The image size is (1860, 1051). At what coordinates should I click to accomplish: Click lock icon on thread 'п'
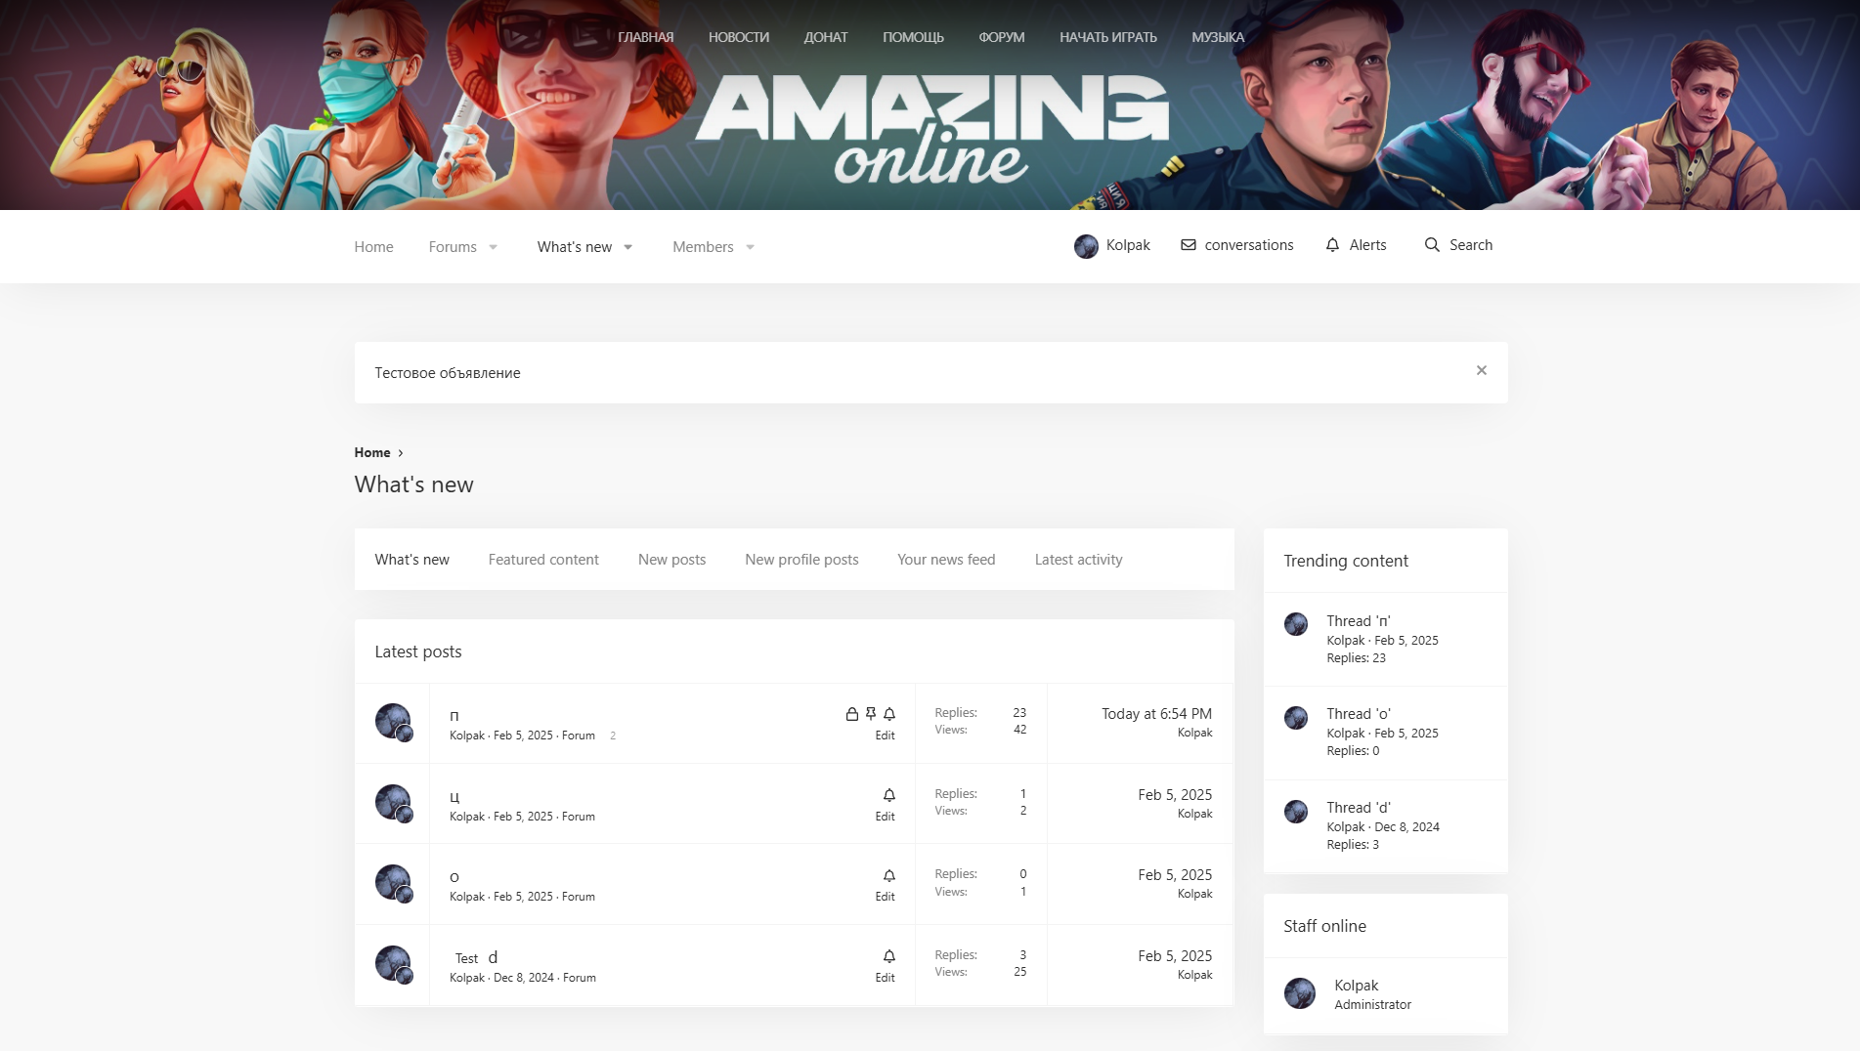(852, 714)
